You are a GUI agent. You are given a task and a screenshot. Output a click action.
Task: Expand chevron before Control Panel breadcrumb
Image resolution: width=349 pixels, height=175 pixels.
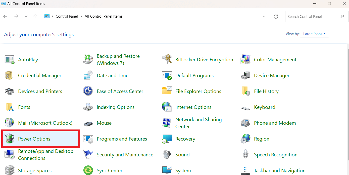tap(53, 16)
